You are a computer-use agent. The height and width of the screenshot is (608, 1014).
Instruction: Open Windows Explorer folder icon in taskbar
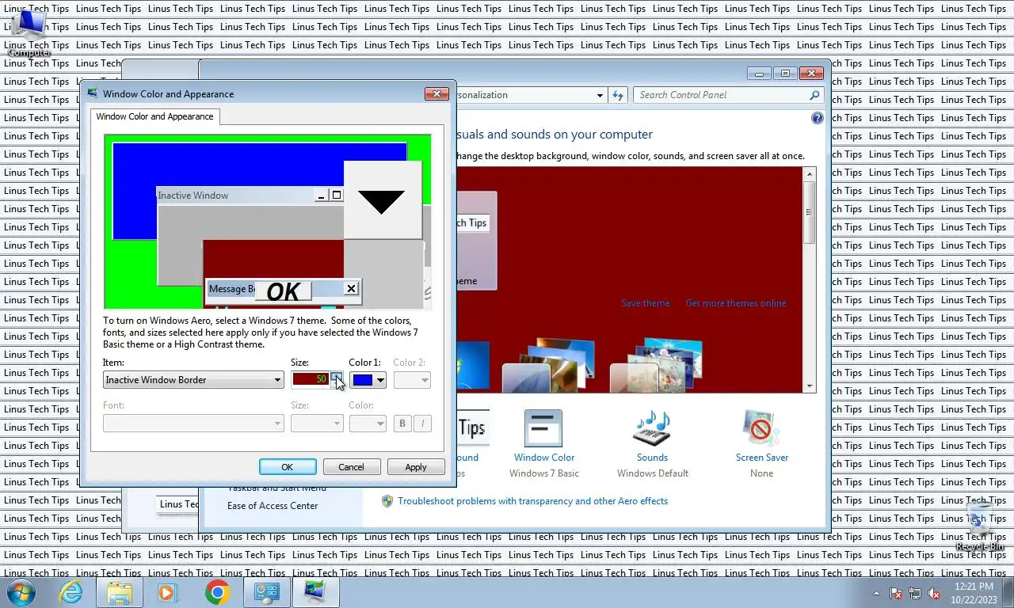[x=120, y=592]
